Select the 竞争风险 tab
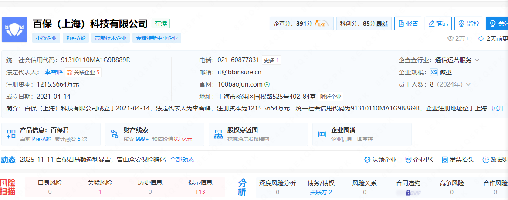This screenshot has width=508, height=200. coord(452,187)
